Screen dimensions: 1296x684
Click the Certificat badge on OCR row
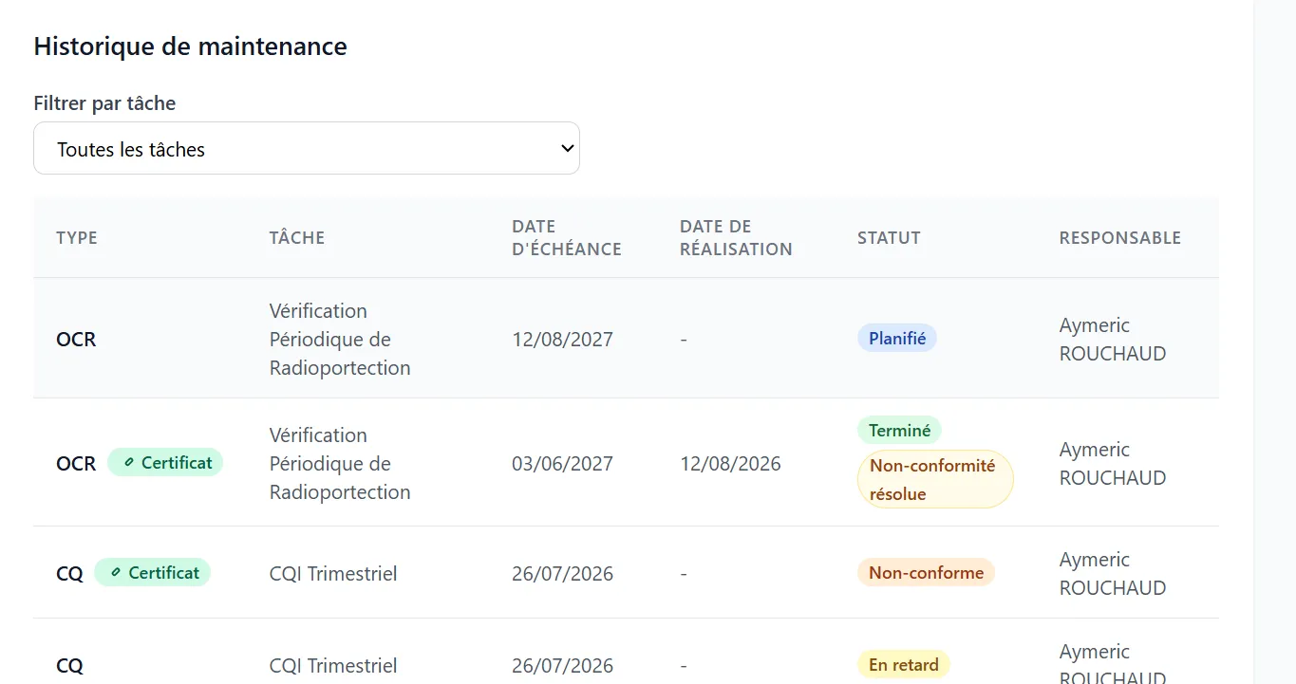tap(165, 463)
